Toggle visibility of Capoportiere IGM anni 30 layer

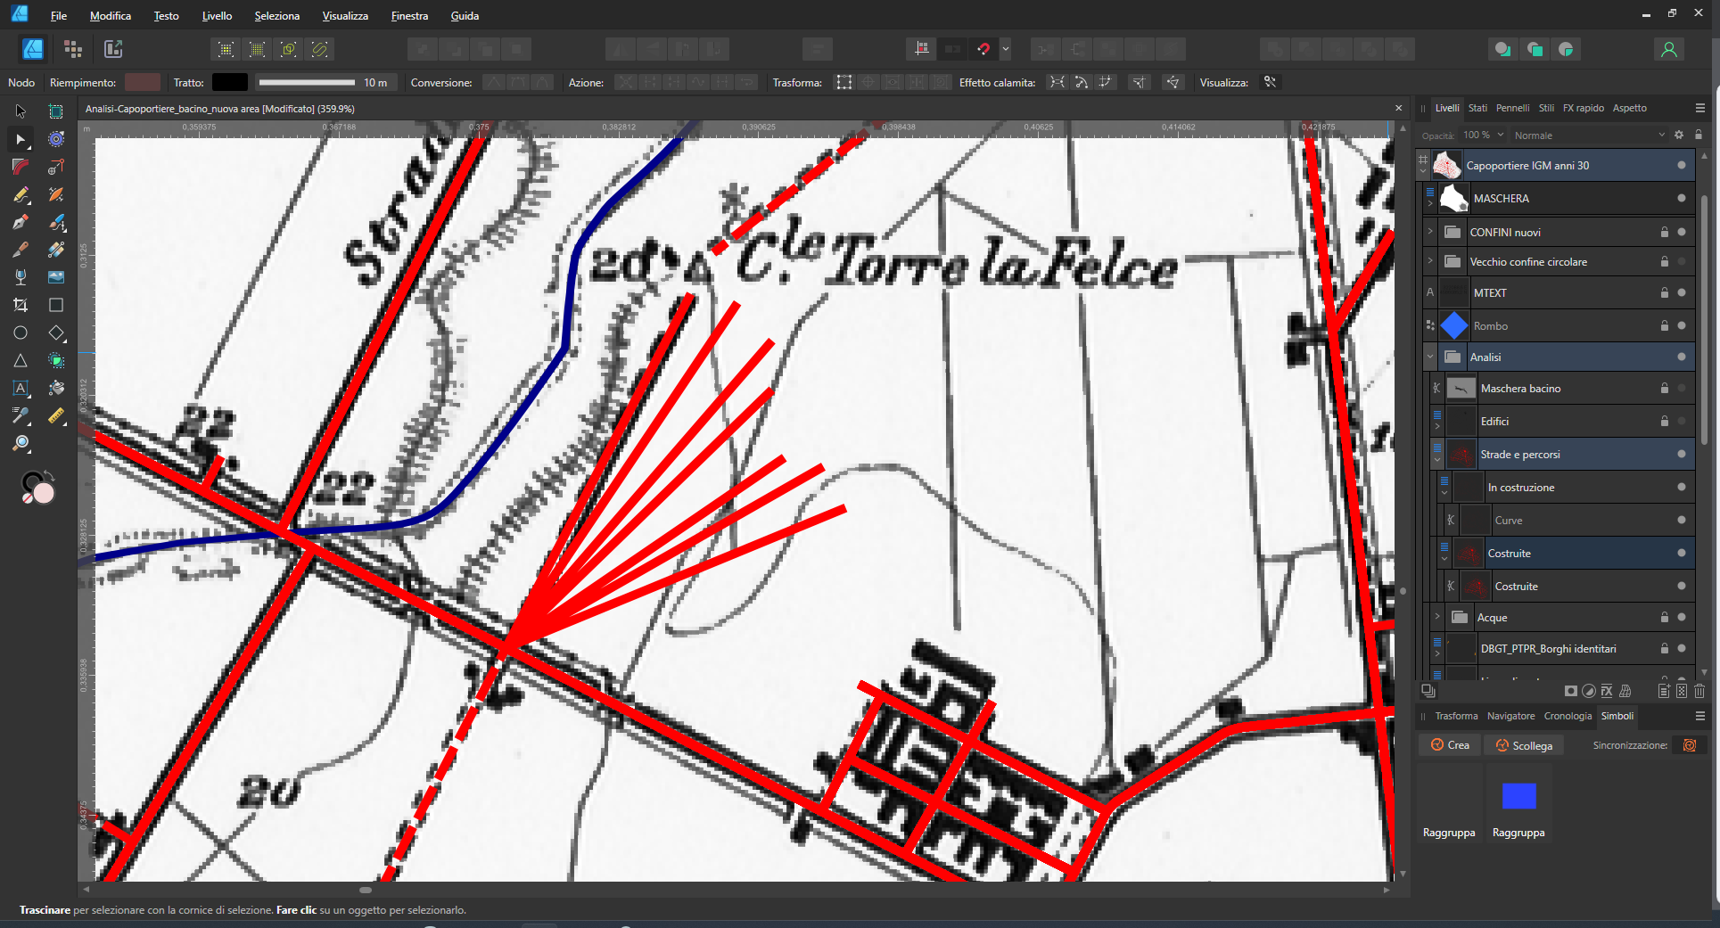click(x=1682, y=165)
